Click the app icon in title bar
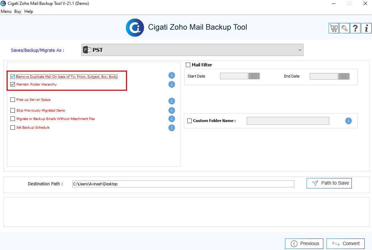This screenshot has height=250, width=372. 3,3
